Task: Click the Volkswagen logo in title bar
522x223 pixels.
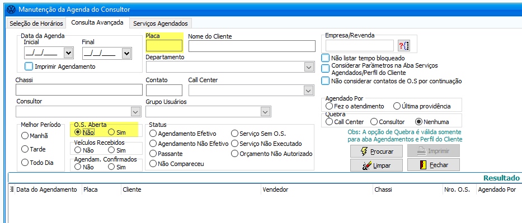Action: pos(11,10)
